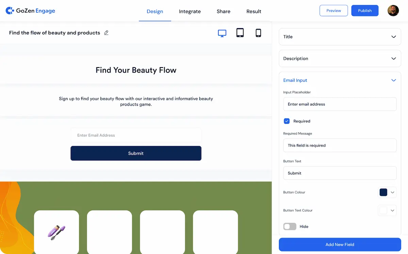Screen dimensions: 408x254
Task: Click the GoZen Engage logo
Action: [30, 11]
